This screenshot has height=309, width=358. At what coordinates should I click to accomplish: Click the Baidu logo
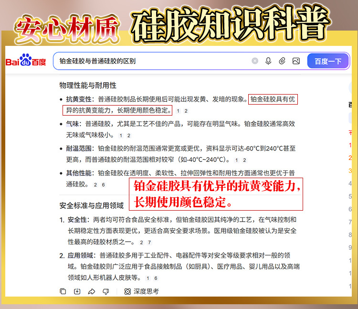[x=26, y=60]
